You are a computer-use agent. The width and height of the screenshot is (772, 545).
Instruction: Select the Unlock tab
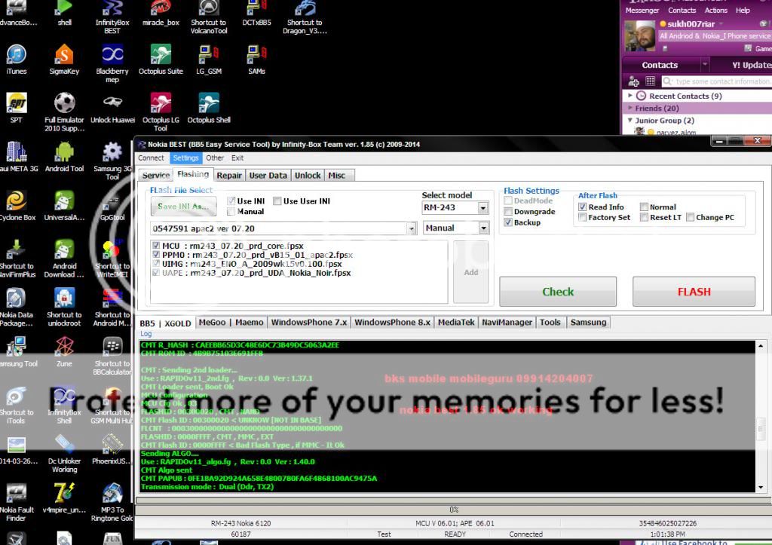[x=308, y=176]
